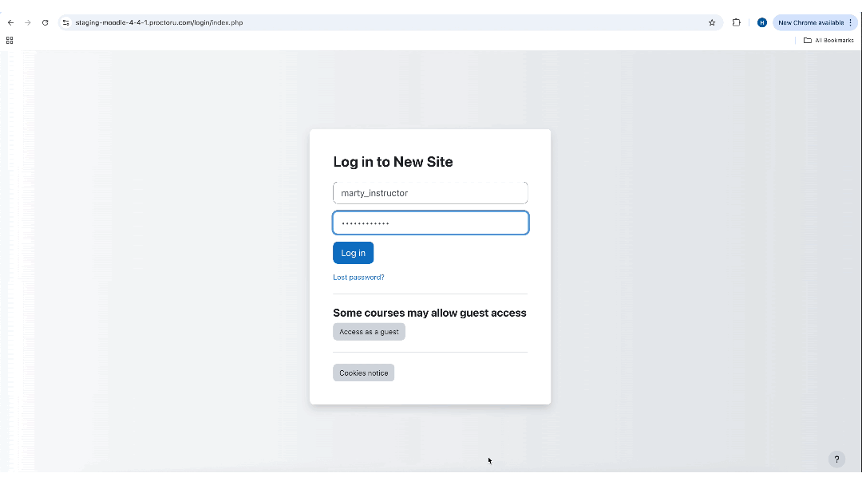Go back using the browser back arrow
The height and width of the screenshot is (485, 862).
pyautogui.click(x=10, y=22)
